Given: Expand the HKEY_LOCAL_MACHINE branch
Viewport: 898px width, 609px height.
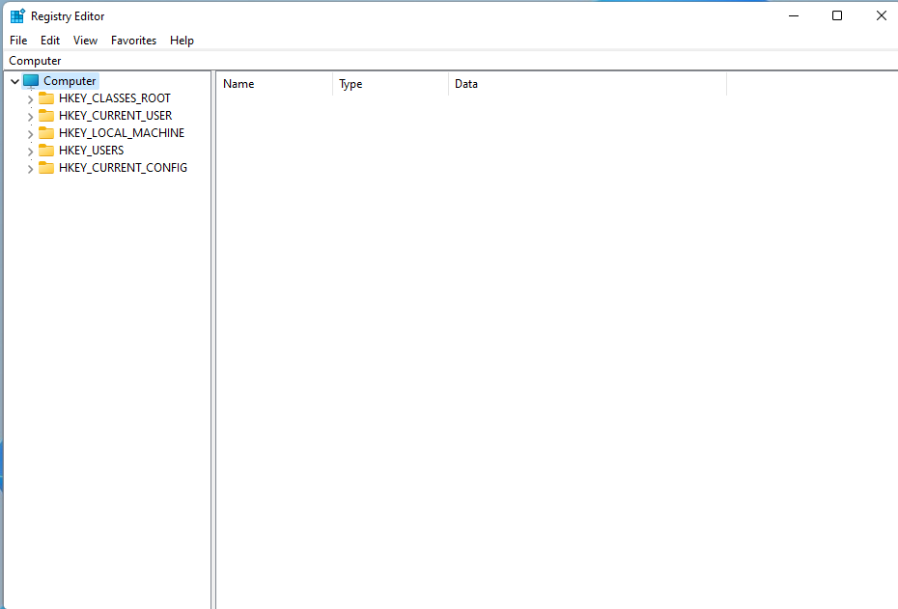Looking at the screenshot, I should tap(30, 132).
